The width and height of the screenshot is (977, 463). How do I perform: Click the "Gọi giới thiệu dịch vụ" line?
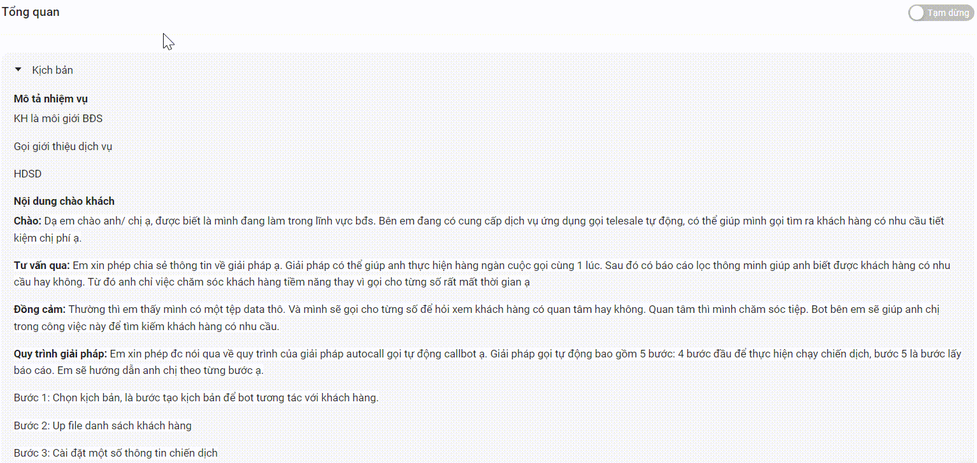coord(63,146)
